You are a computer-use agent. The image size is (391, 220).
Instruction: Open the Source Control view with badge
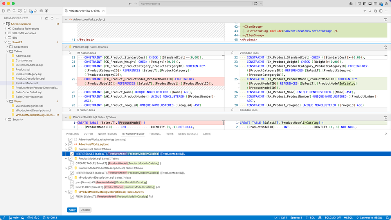click(x=31, y=11)
